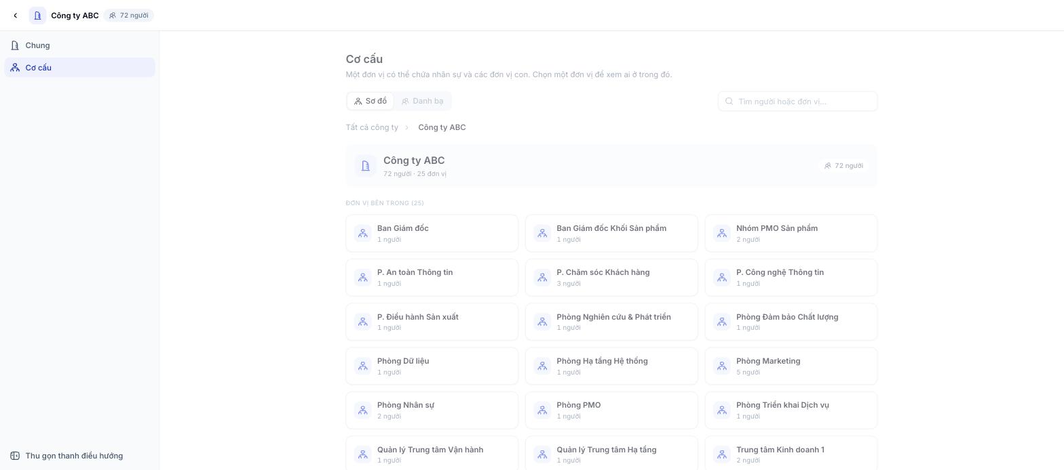The height and width of the screenshot is (470, 1064).
Task: Expand the Nhóm PMO Sản phẩm unit
Action: click(791, 234)
